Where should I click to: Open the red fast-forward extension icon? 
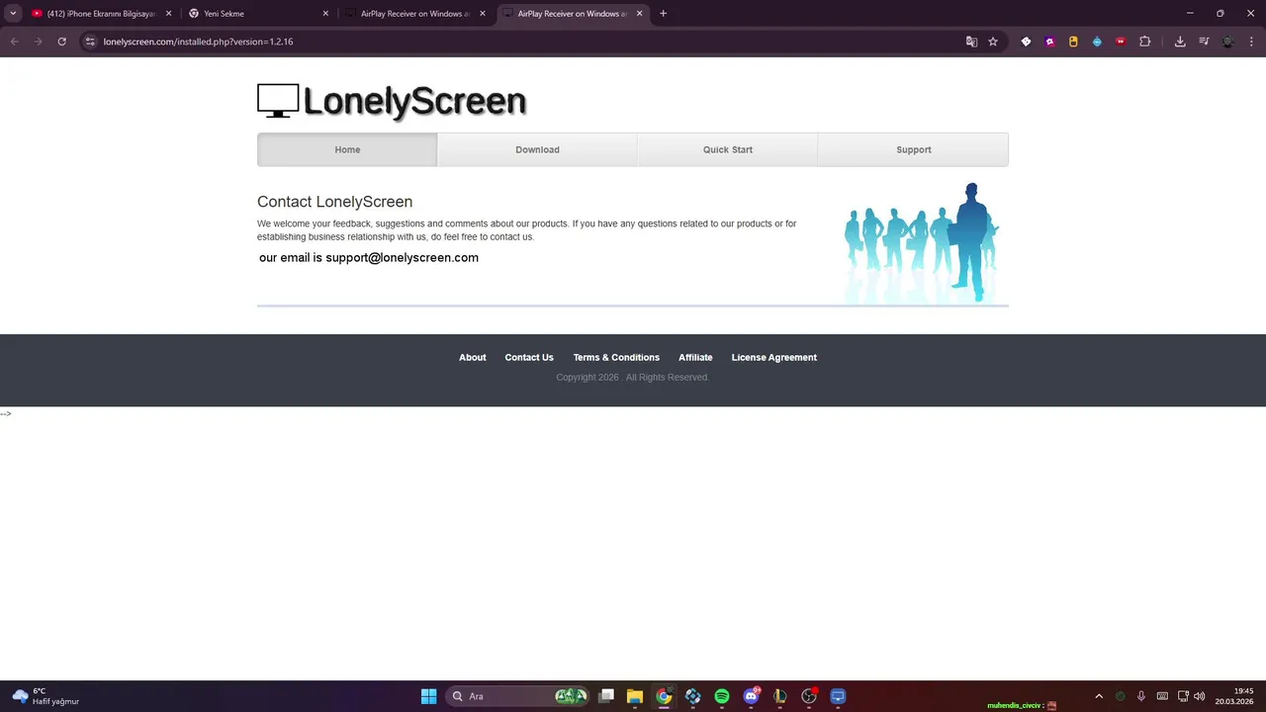coord(1121,42)
